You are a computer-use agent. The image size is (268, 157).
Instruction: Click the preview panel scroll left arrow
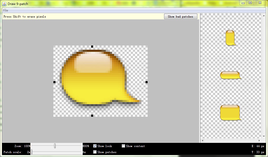203,141
